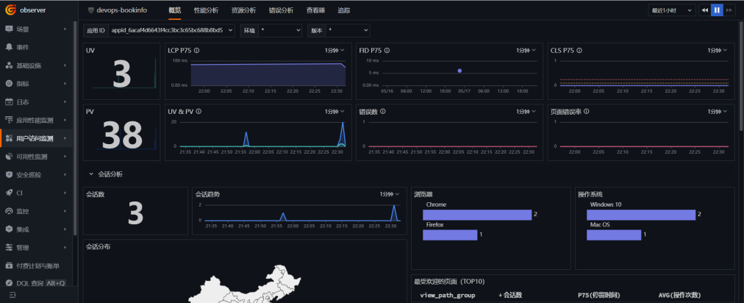Open the 应用 ID appid dropdown

(172, 30)
